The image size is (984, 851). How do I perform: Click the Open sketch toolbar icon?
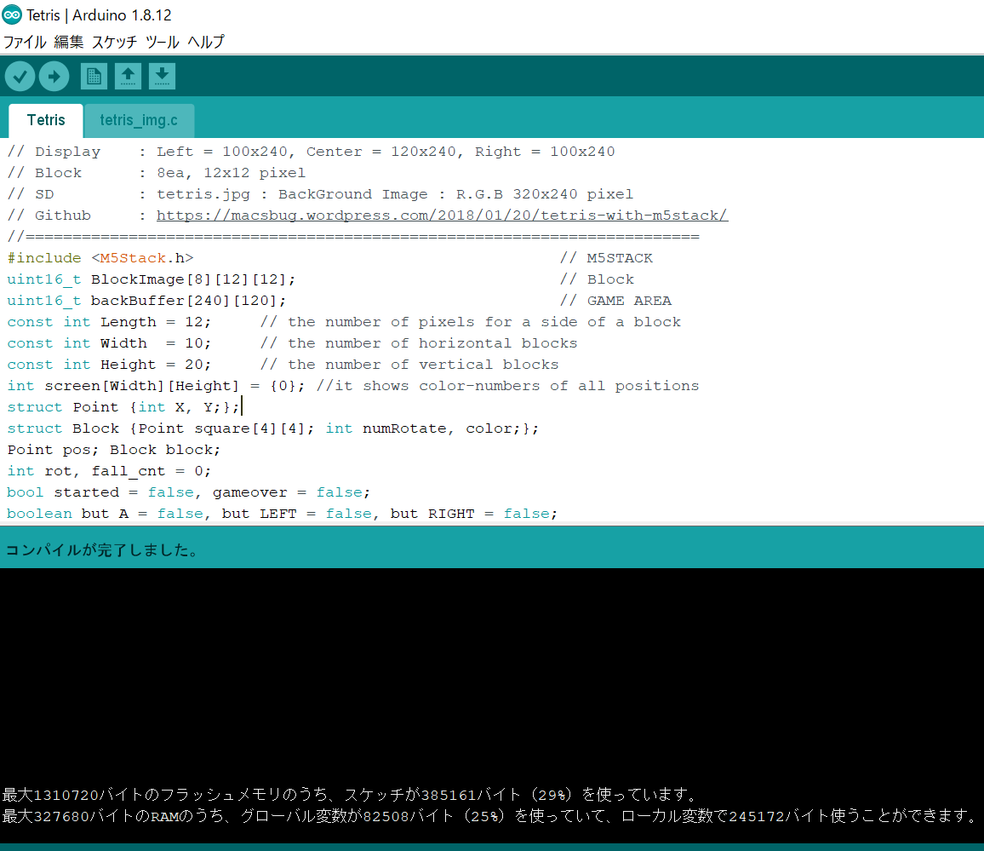[x=128, y=76]
